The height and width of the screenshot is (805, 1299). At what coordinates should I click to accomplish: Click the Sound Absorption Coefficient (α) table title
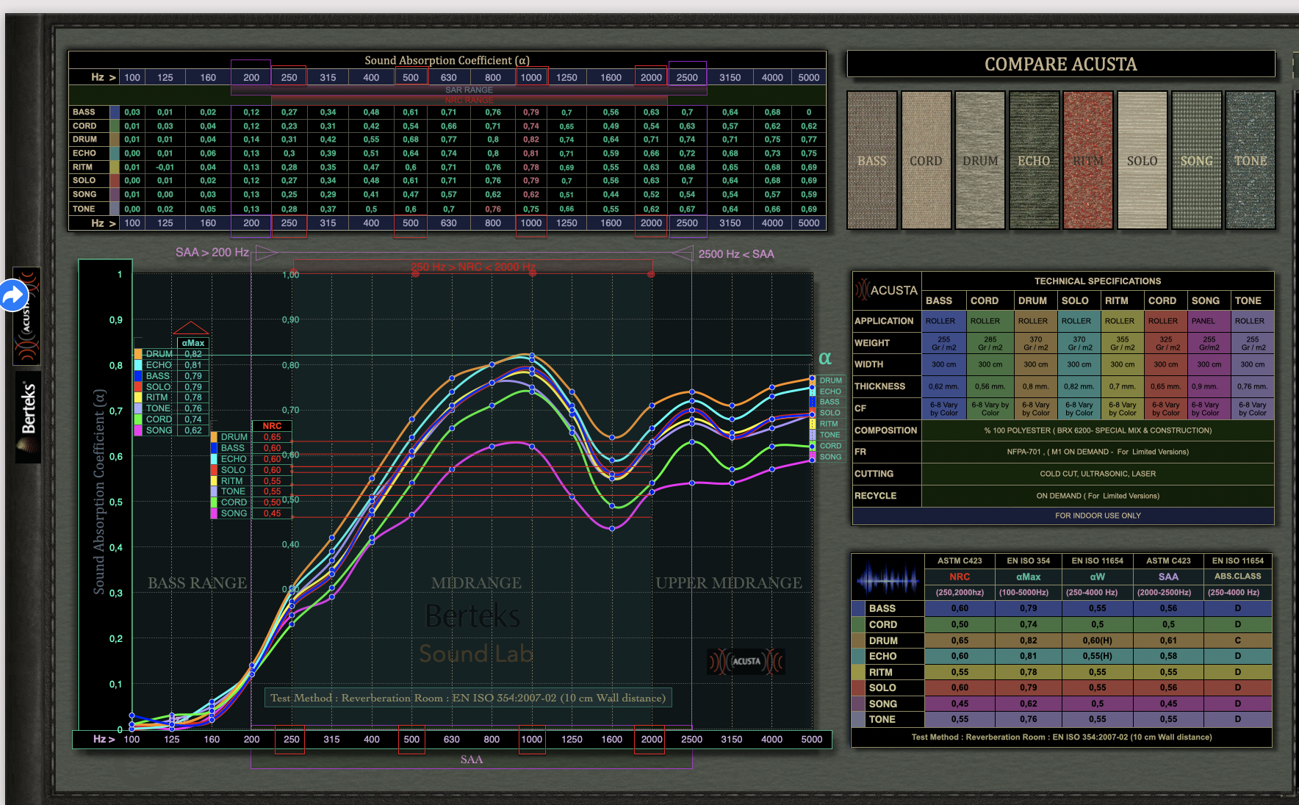click(x=447, y=60)
